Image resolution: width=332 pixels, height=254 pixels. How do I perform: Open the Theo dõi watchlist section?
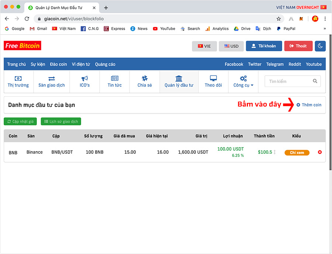pos(213,81)
